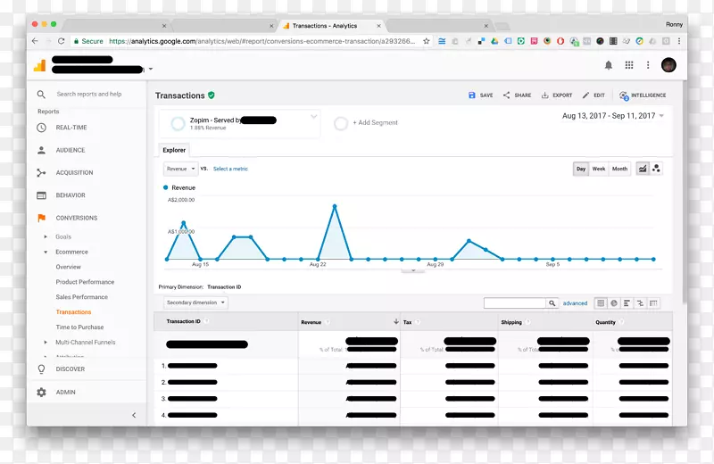The height and width of the screenshot is (464, 714).
Task: Select the data table view icon
Action: [601, 303]
